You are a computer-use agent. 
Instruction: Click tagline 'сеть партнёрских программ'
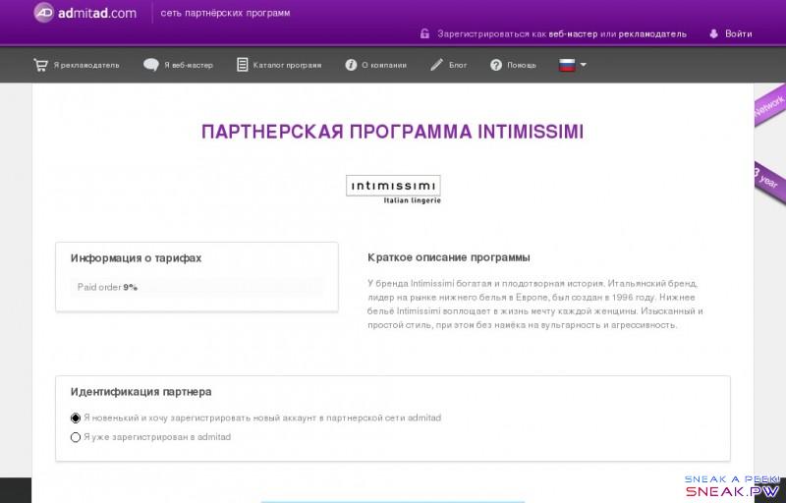(225, 13)
